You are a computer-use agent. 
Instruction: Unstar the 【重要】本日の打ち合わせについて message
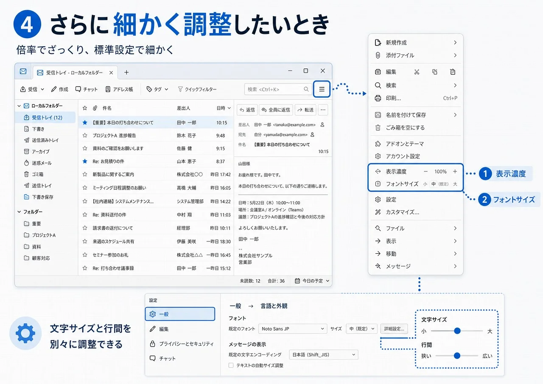(85, 123)
